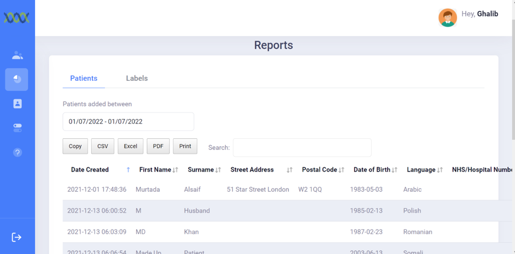
Task: Click the DNA logo in sidebar
Action: click(16, 18)
